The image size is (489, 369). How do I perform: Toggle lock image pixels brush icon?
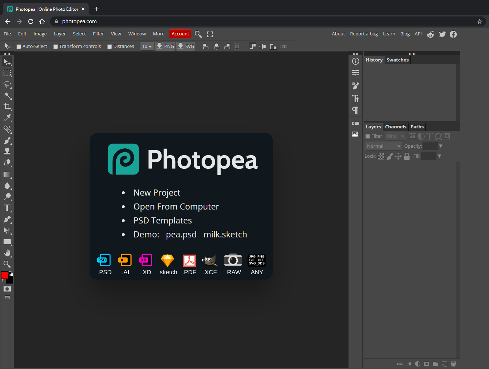(x=390, y=156)
